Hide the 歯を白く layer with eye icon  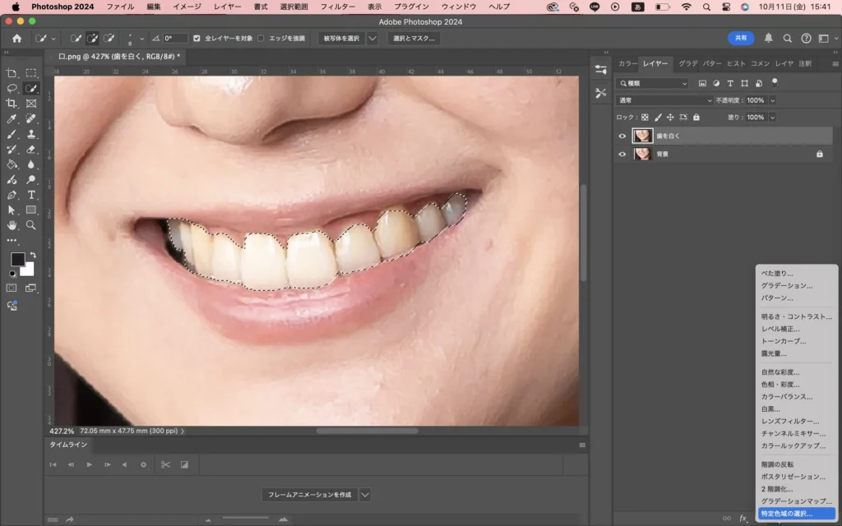click(x=622, y=136)
